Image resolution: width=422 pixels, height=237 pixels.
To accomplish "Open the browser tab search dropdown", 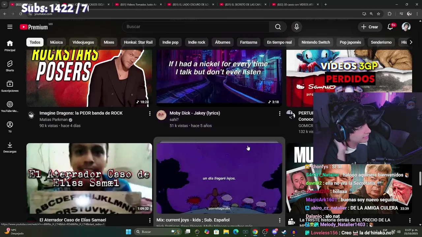I will pyautogui.click(x=4, y=4).
